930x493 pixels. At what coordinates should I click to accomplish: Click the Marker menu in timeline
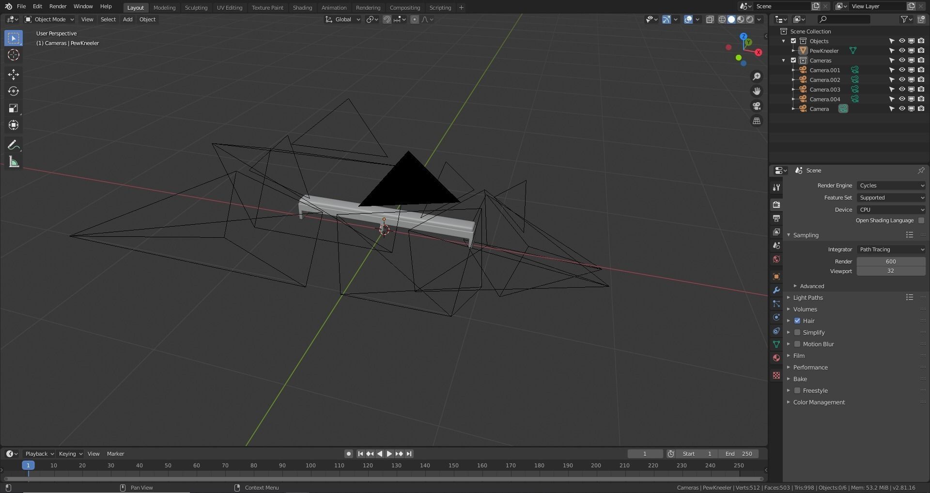pyautogui.click(x=115, y=454)
